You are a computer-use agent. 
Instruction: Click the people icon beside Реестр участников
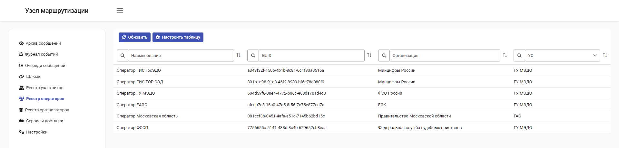(x=22, y=88)
